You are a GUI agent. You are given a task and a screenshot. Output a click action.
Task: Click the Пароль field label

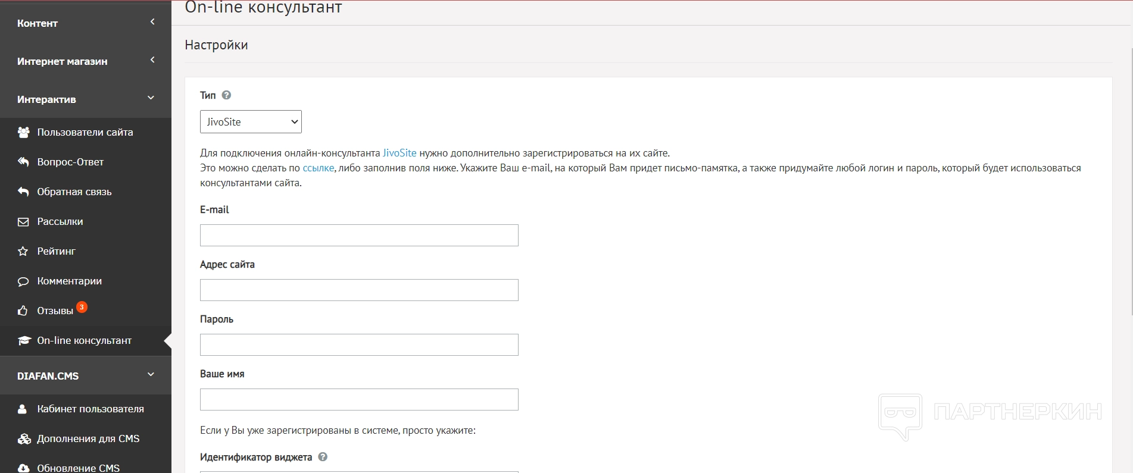click(x=217, y=319)
